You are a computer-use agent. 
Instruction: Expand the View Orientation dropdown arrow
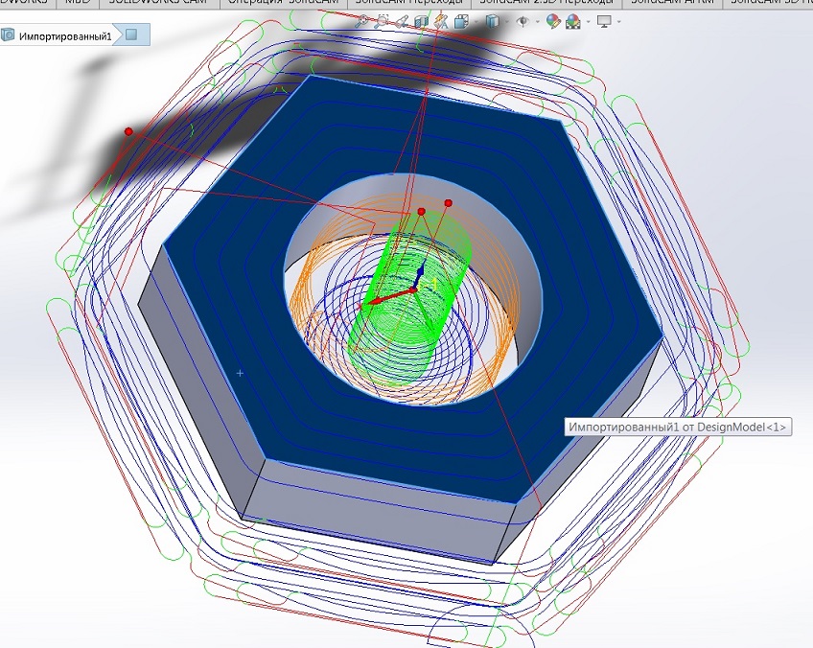coord(476,22)
